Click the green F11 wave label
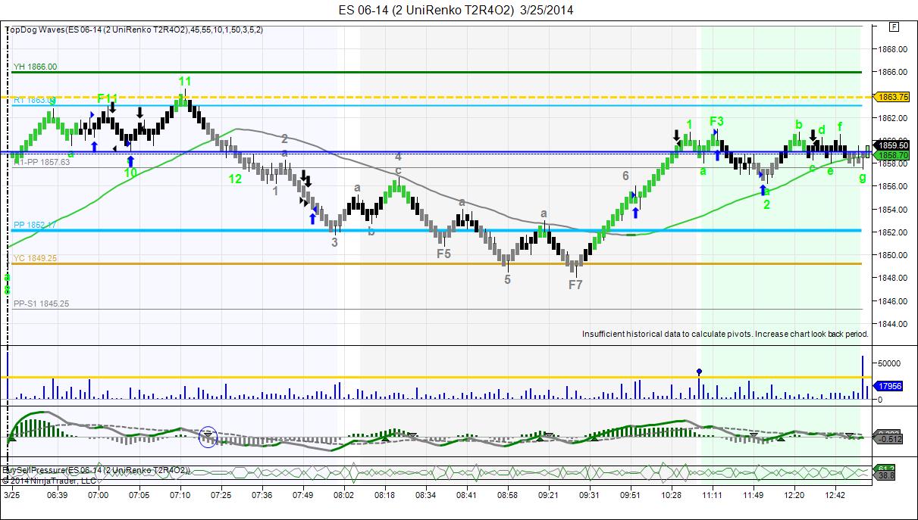The width and height of the screenshot is (918, 520). click(108, 98)
